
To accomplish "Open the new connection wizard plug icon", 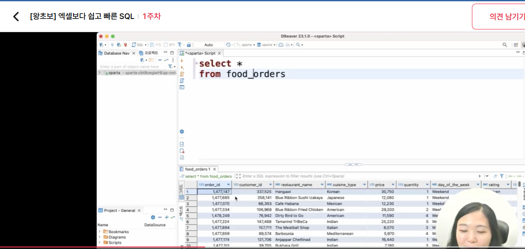I will coord(101,45).
